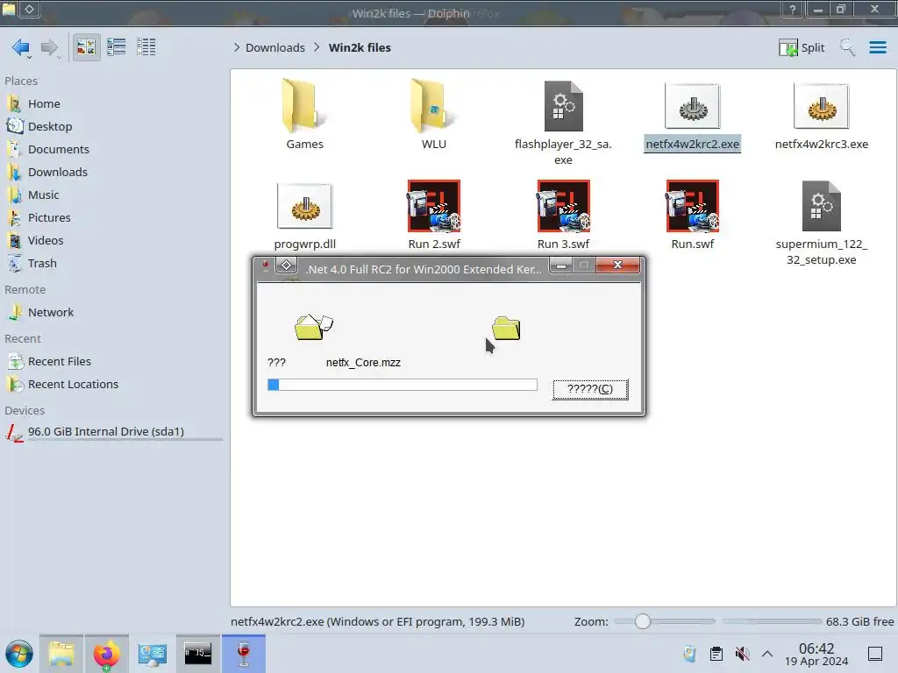The image size is (898, 673).
Task: Close the .Net 4.0 installer window
Action: click(x=617, y=265)
